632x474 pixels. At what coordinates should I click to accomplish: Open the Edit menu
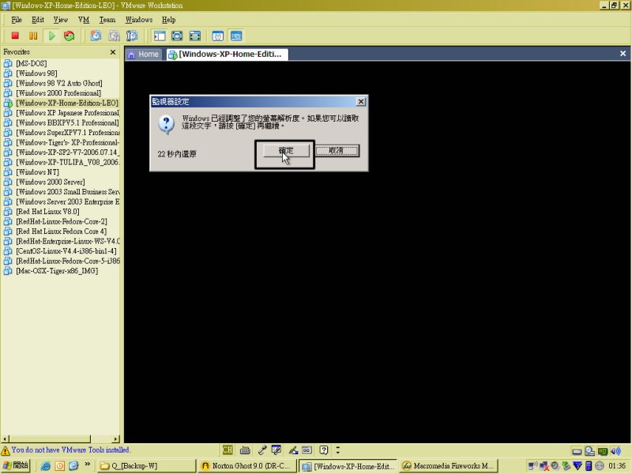pyautogui.click(x=38, y=20)
